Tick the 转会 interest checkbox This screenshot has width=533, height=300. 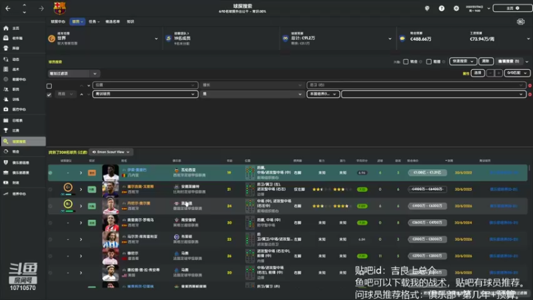(x=406, y=61)
